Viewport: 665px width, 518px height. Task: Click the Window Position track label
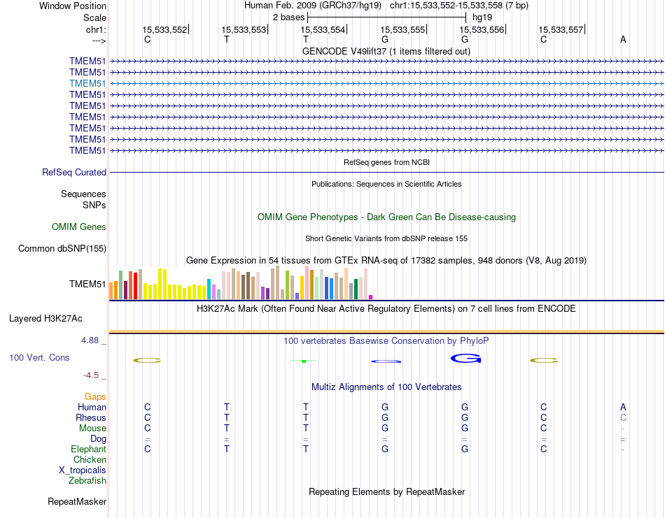click(73, 6)
